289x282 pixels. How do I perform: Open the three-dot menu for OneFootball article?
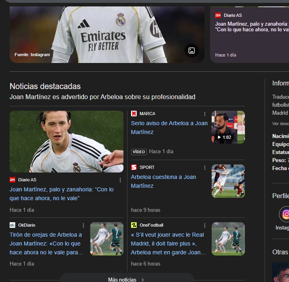coord(205,225)
